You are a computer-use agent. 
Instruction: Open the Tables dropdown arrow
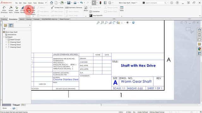tap(122, 16)
